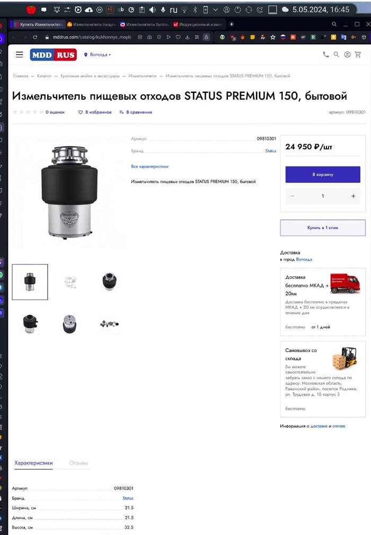Screen dimensions: 371x535
Task: Toggle В избранное heart for this product
Action: click(95, 112)
